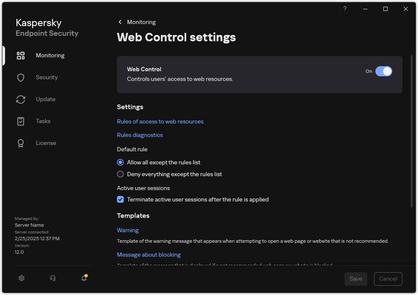Open the Warning message template

(128, 230)
